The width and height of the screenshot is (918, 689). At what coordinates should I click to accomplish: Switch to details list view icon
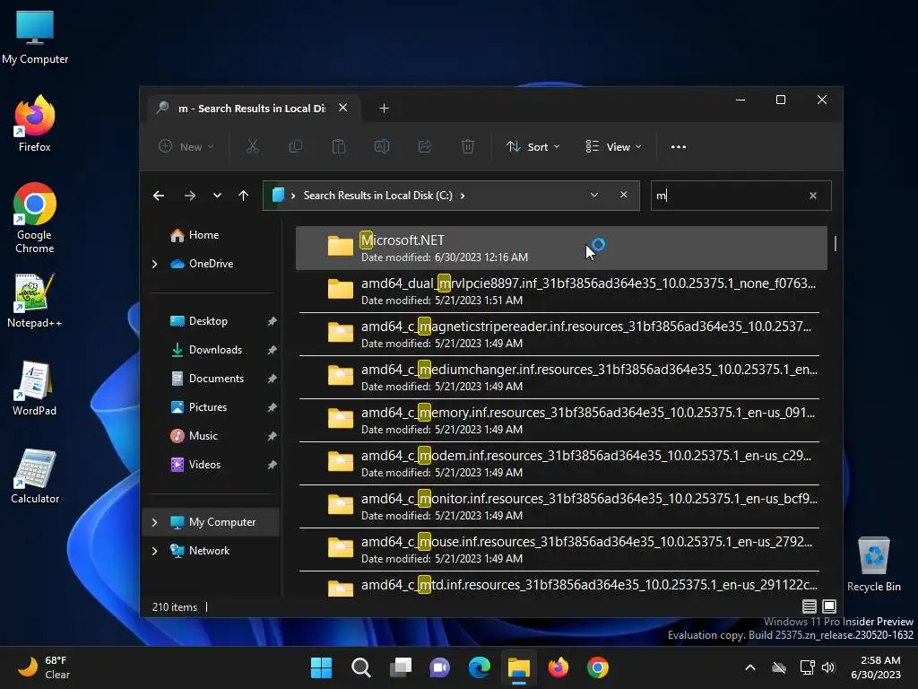coord(810,606)
